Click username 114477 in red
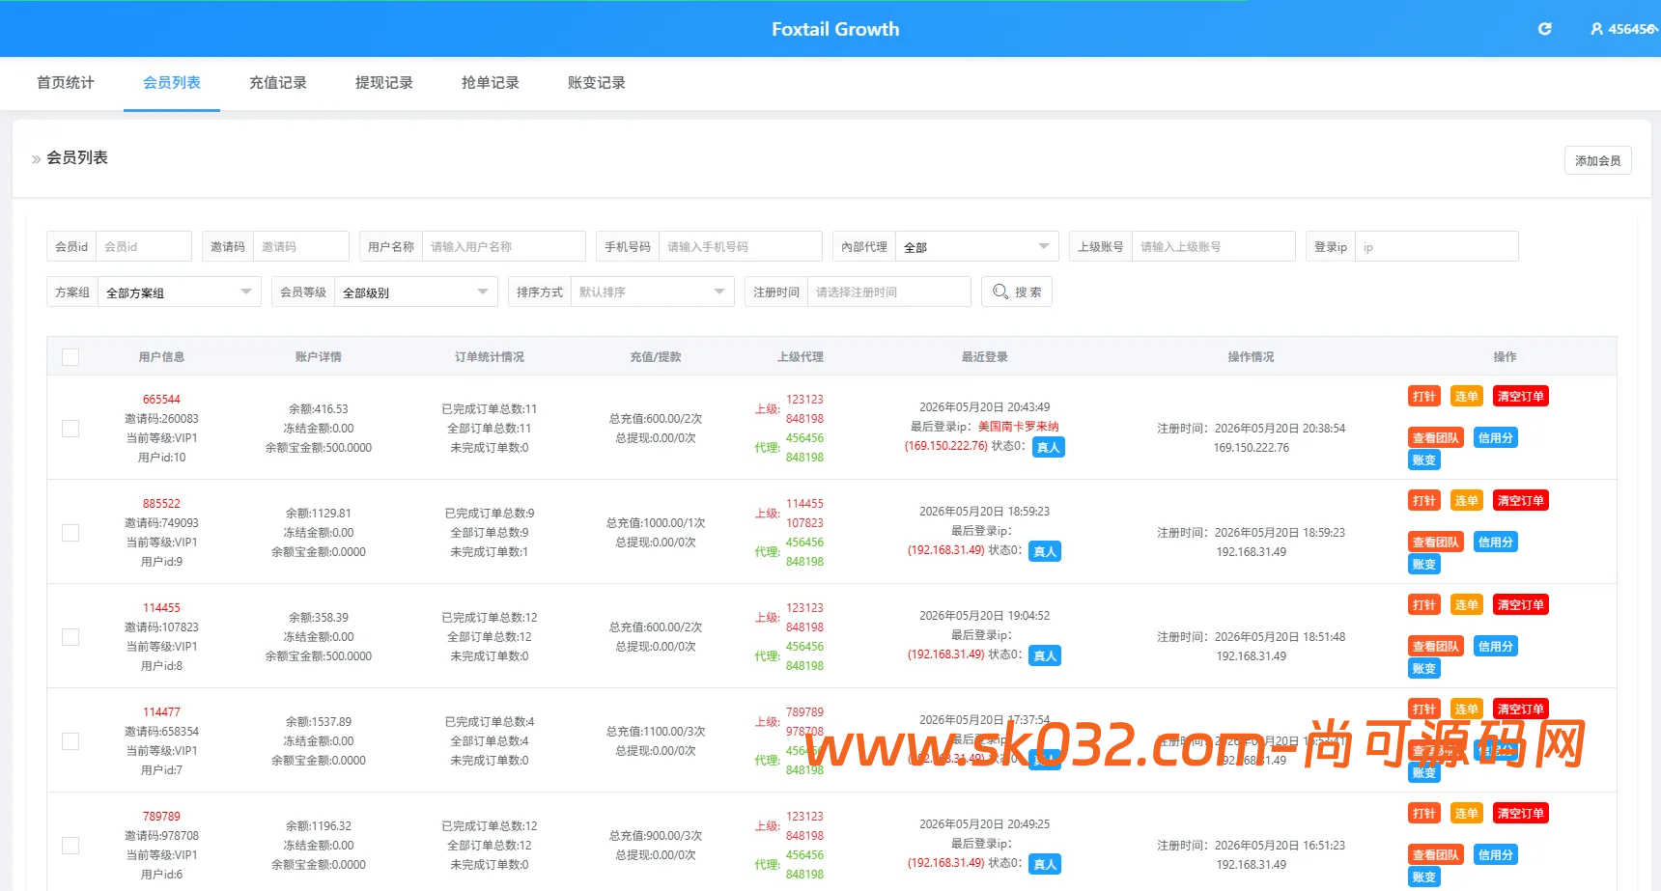 [161, 712]
